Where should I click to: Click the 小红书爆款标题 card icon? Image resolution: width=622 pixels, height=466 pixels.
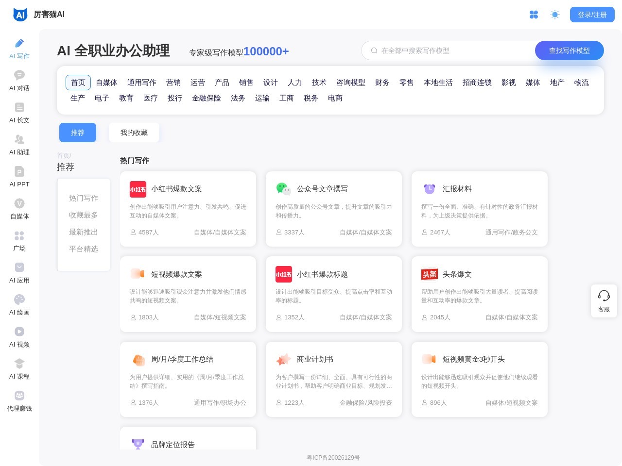coord(284,274)
